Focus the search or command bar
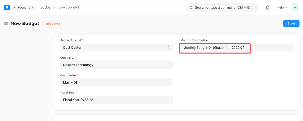 click(x=222, y=8)
